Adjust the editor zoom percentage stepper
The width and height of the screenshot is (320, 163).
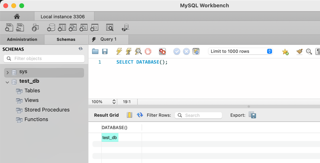pyautogui.click(x=114, y=102)
